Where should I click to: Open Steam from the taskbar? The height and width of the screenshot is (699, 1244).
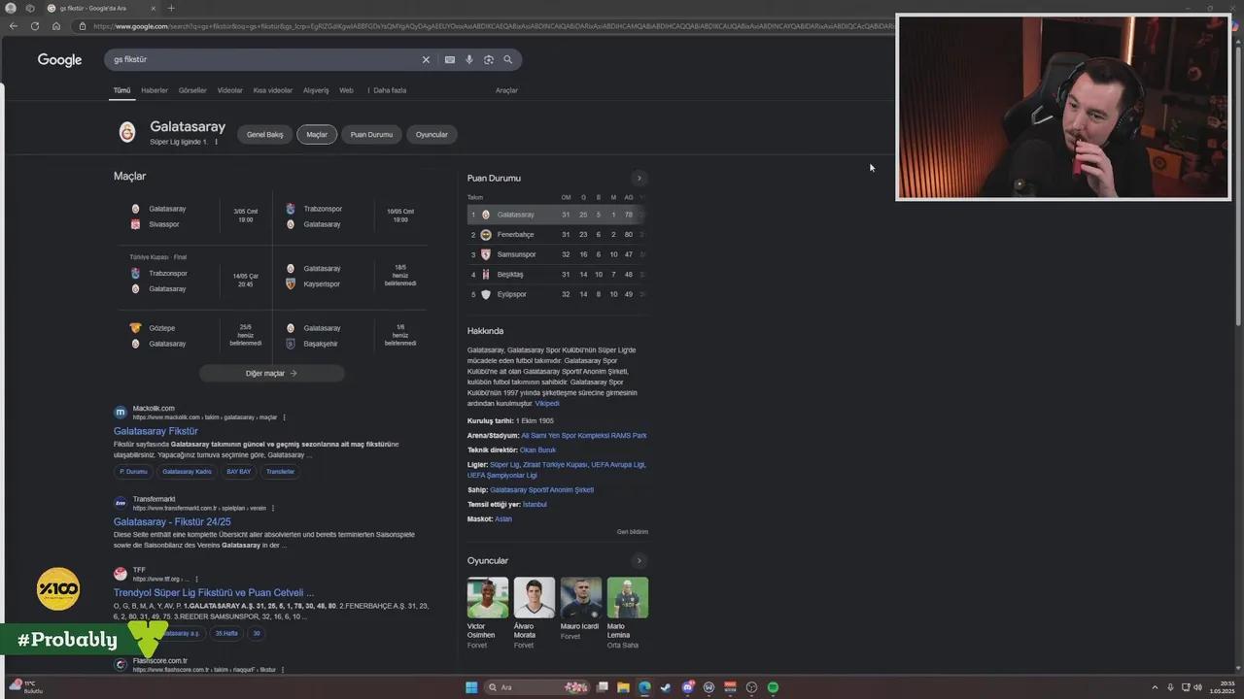666,687
